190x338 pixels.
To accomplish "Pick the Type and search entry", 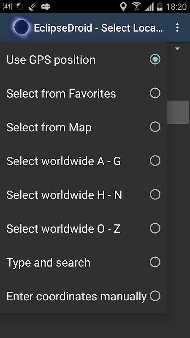I will pos(84,262).
